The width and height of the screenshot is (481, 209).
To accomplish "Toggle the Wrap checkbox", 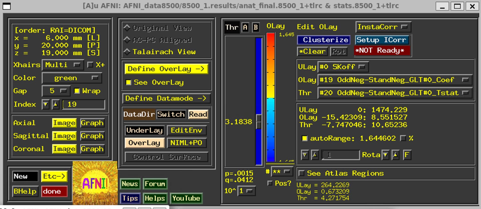I will click(77, 91).
